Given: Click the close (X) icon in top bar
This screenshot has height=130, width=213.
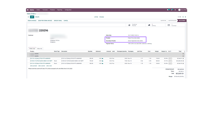Looking at the screenshot, I should point(175,10).
